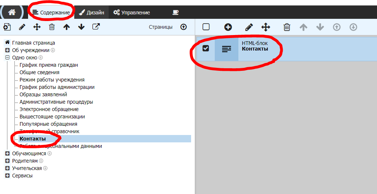This screenshot has height=194, width=377.
Task: Click trash icon in right blocks toolbar
Action: 287,27
